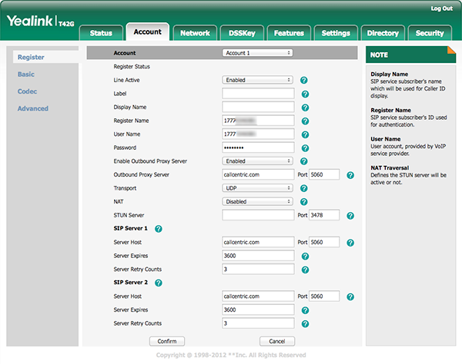Focus SIP Server 1 Server Host field
The height and width of the screenshot is (364, 462).
pyautogui.click(x=258, y=242)
